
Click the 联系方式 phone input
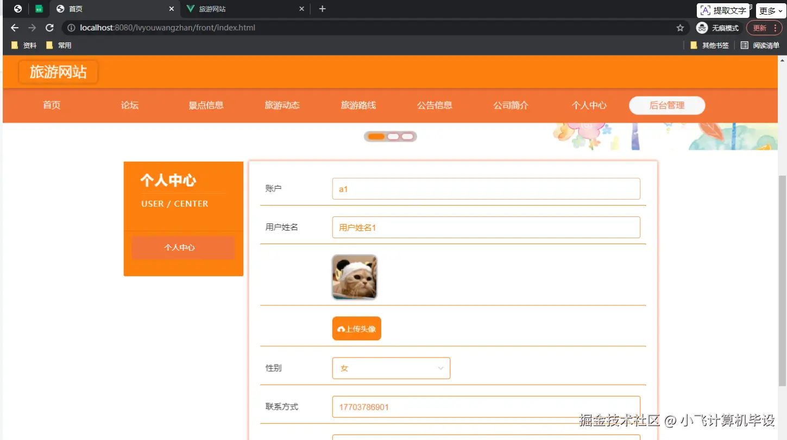pos(486,407)
